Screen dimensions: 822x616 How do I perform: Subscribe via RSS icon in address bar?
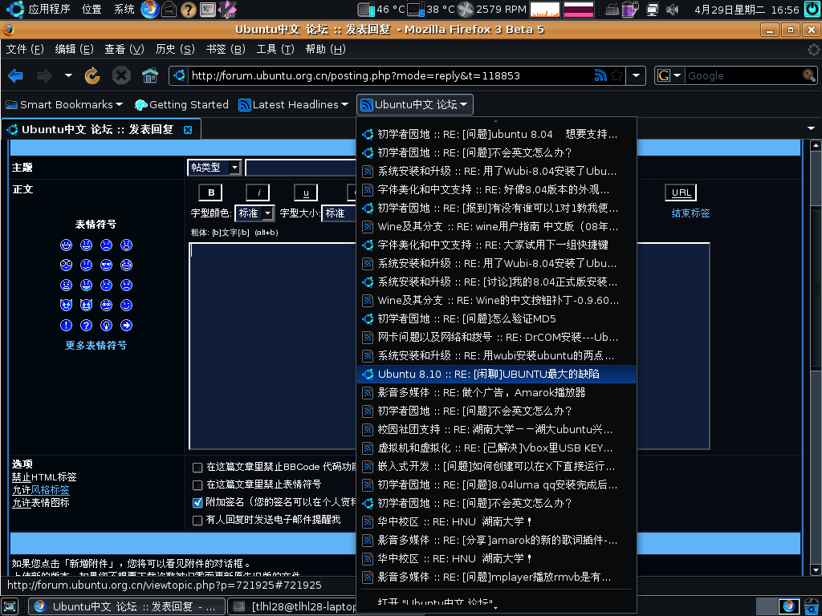pos(600,76)
